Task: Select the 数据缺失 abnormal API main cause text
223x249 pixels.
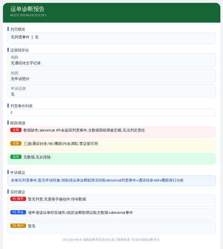Action: pyautogui.click(x=84, y=130)
